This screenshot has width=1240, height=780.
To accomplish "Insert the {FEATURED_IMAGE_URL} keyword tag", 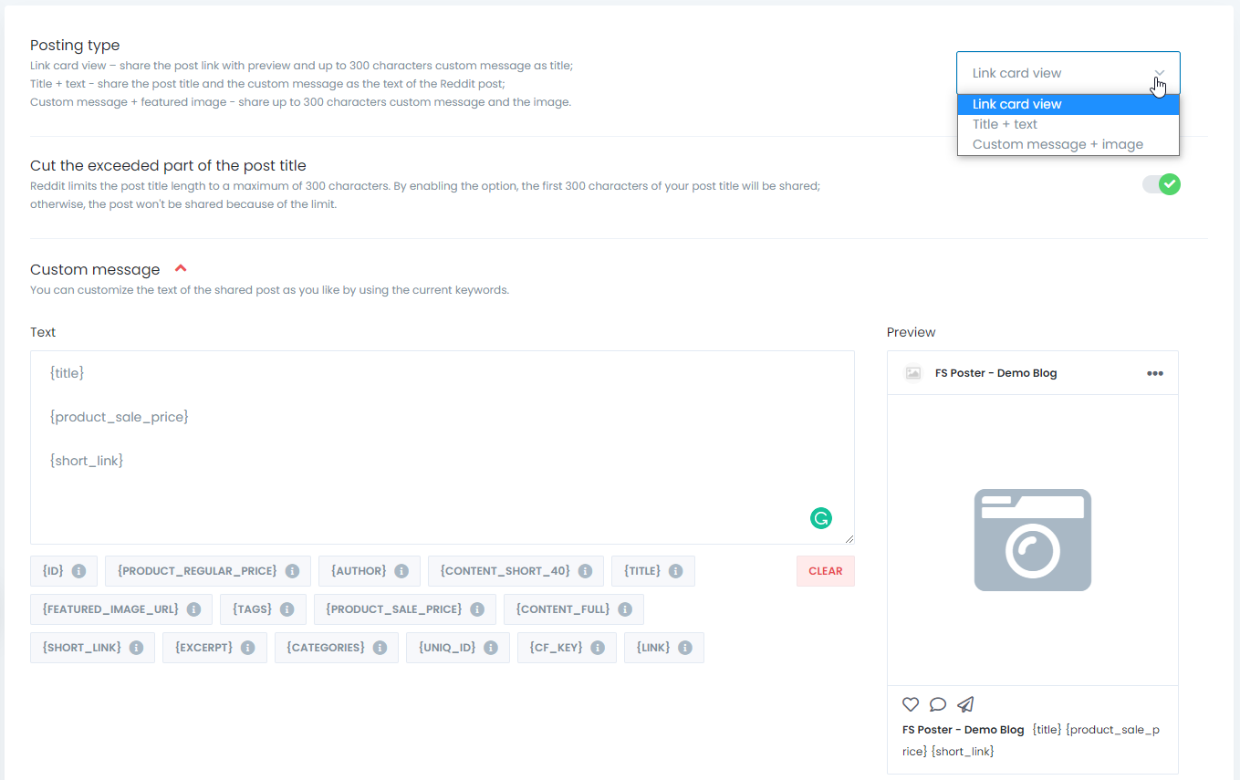I will tap(121, 609).
